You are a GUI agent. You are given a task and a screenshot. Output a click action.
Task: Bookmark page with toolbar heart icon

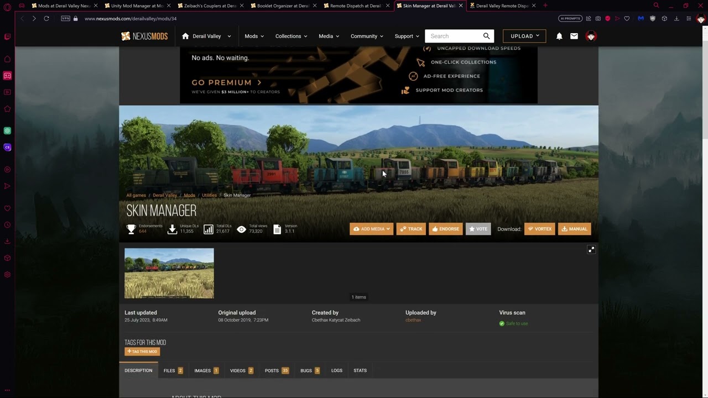627,18
